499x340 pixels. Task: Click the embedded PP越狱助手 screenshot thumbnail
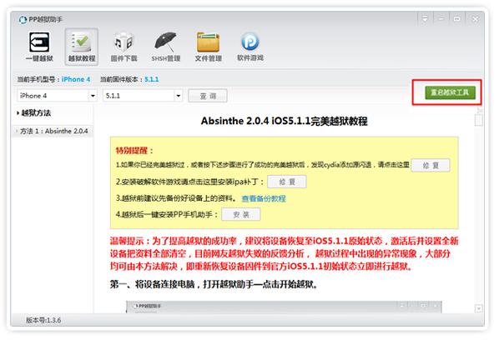coord(284,307)
